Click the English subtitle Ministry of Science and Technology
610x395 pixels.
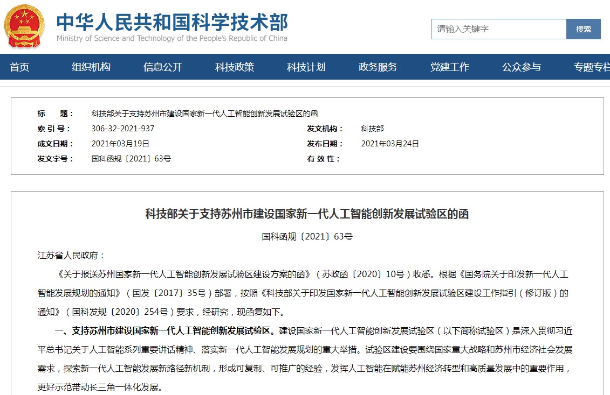click(x=172, y=38)
